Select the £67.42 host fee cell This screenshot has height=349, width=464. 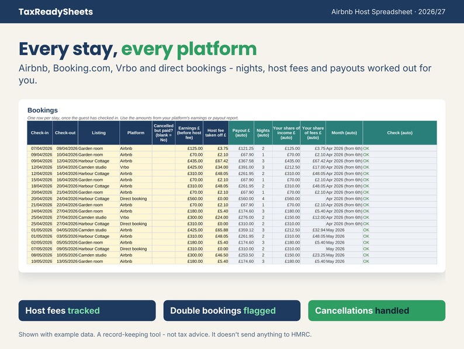coord(216,161)
